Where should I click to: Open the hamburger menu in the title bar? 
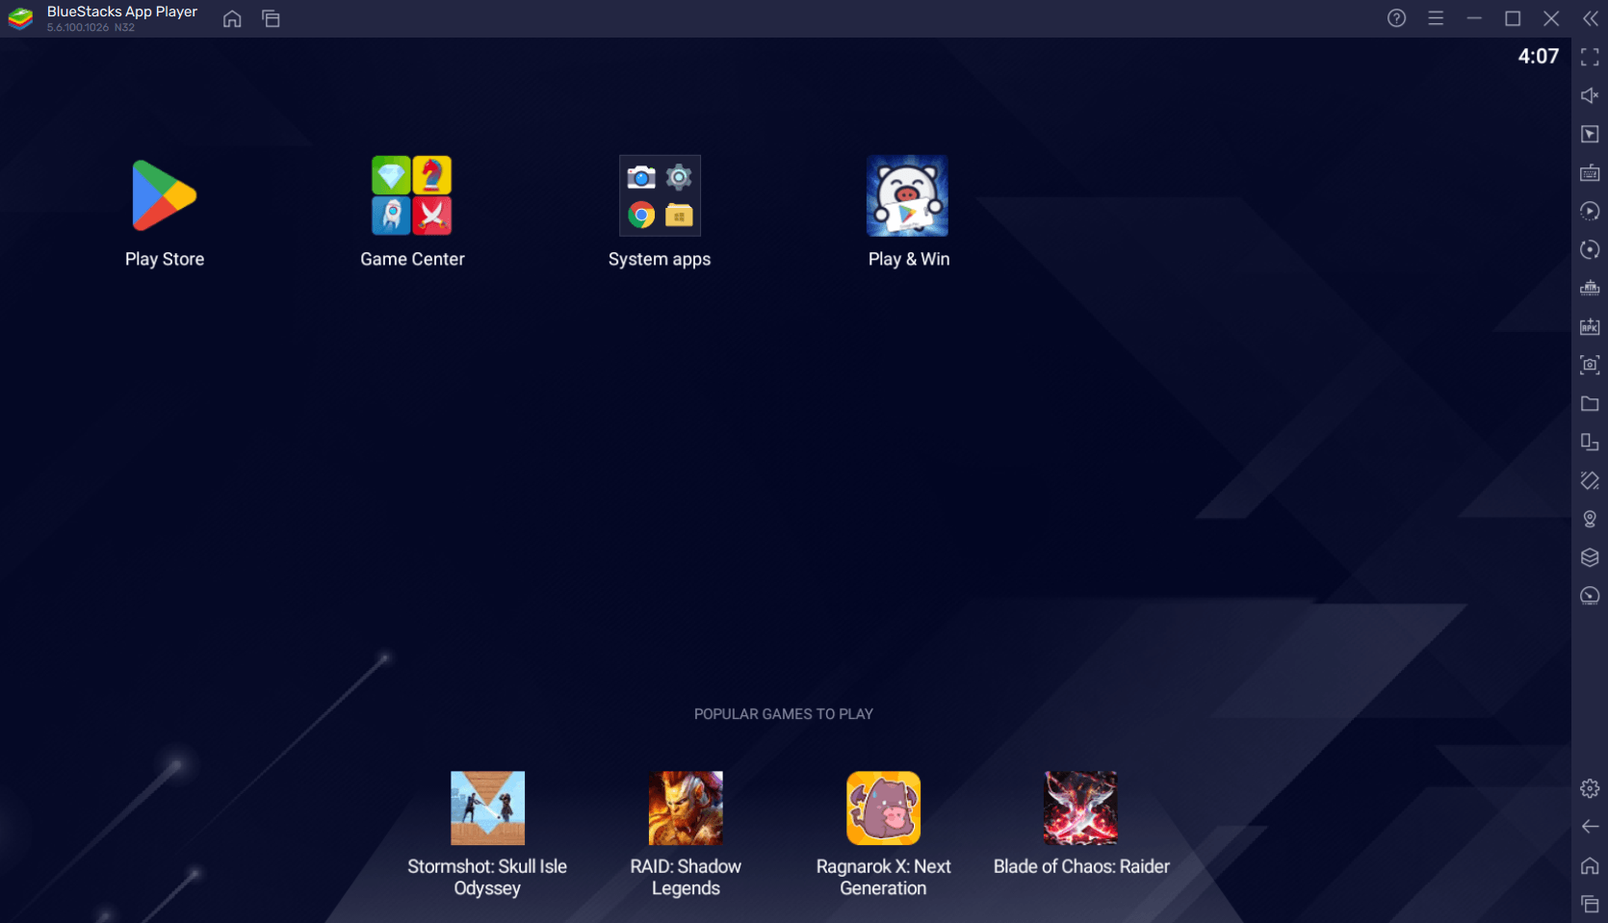[1436, 18]
